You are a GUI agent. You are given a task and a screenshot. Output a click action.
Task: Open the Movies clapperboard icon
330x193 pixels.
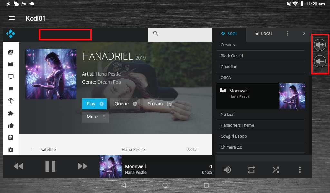(11, 64)
